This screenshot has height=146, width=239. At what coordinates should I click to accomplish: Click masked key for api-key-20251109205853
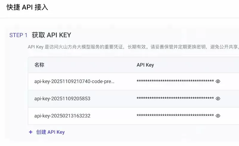[175, 98]
